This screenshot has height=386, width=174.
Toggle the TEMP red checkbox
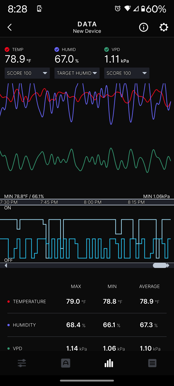[7, 50]
